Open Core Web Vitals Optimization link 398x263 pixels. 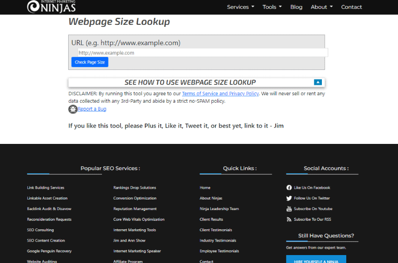pyautogui.click(x=139, y=219)
